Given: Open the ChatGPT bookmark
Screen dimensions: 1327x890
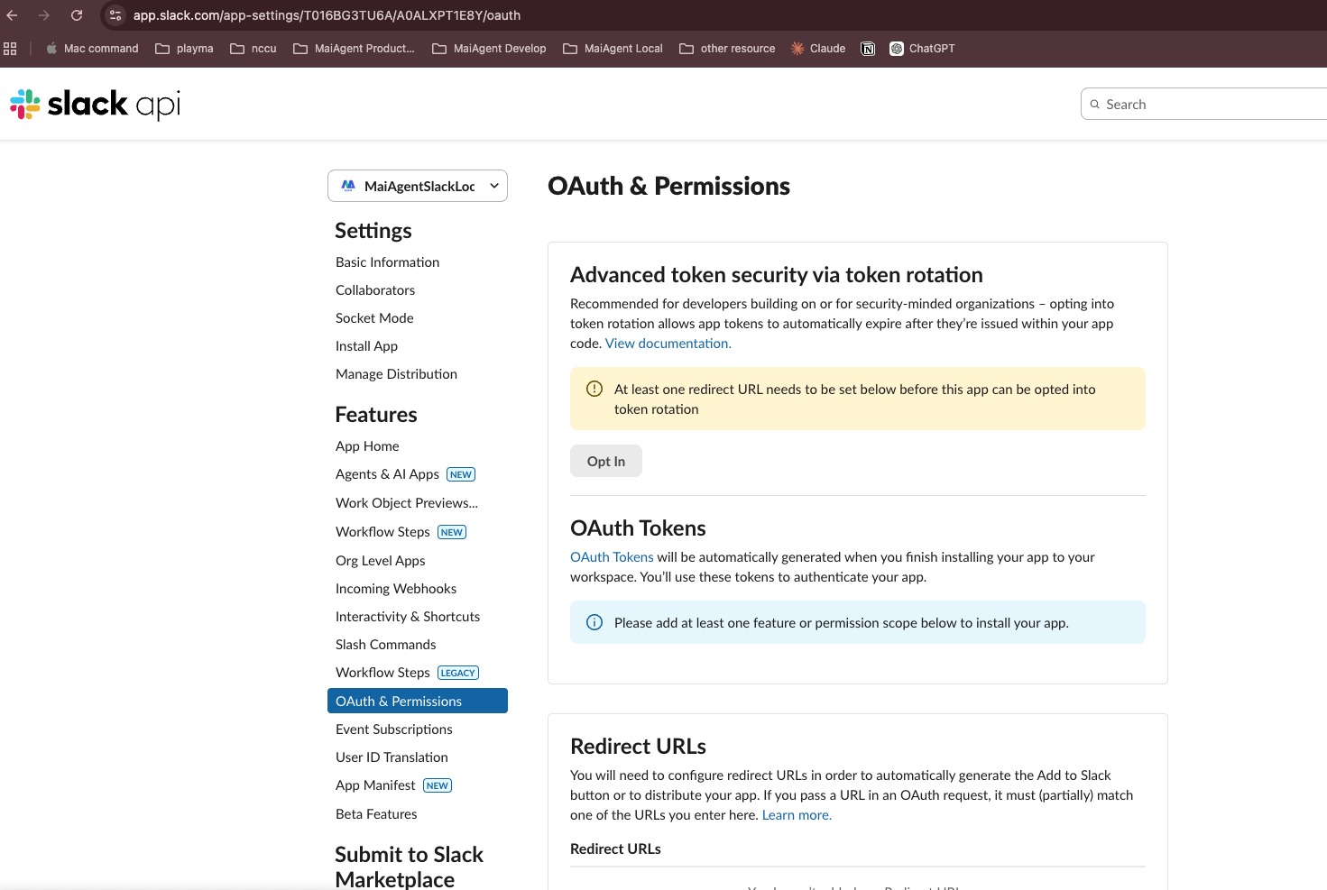Looking at the screenshot, I should pyautogui.click(x=922, y=49).
